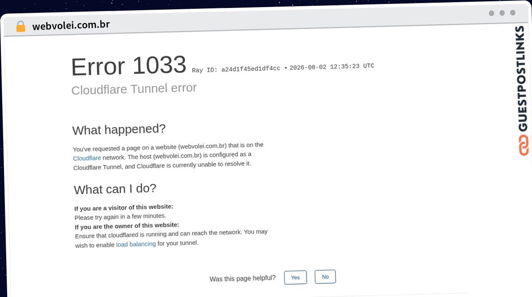This screenshot has height=297, width=532.
Task: Click the GUESTPOSTLINKS vertical logo text
Action: (x=522, y=79)
